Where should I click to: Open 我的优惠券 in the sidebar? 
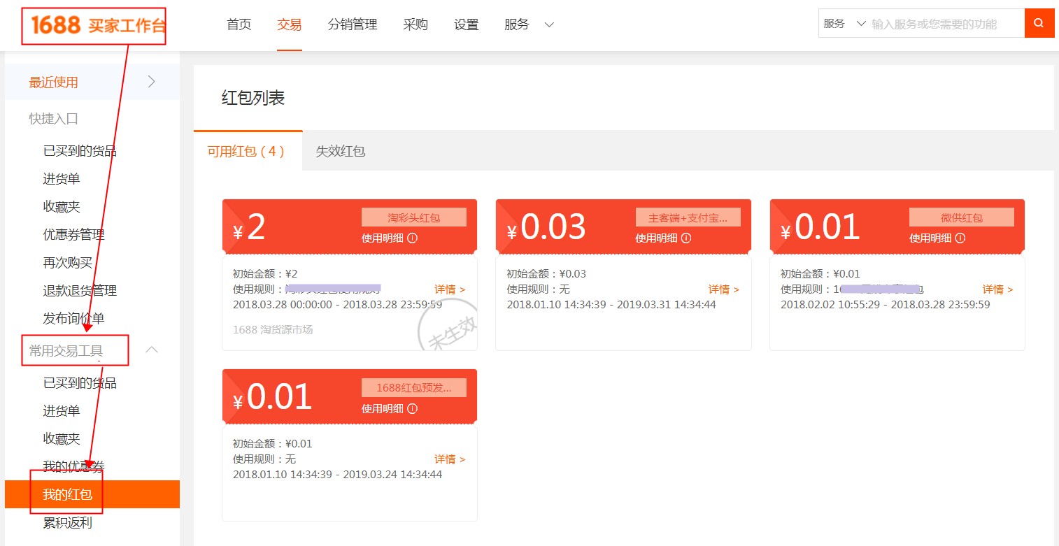[73, 466]
